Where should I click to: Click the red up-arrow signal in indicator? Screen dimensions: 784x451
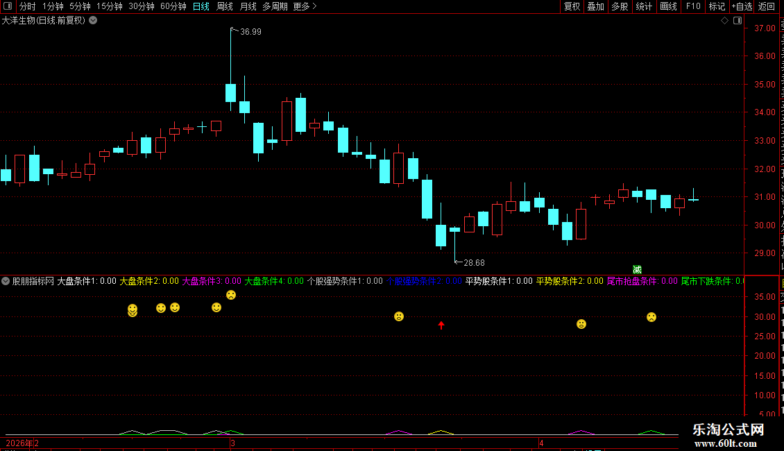441,325
